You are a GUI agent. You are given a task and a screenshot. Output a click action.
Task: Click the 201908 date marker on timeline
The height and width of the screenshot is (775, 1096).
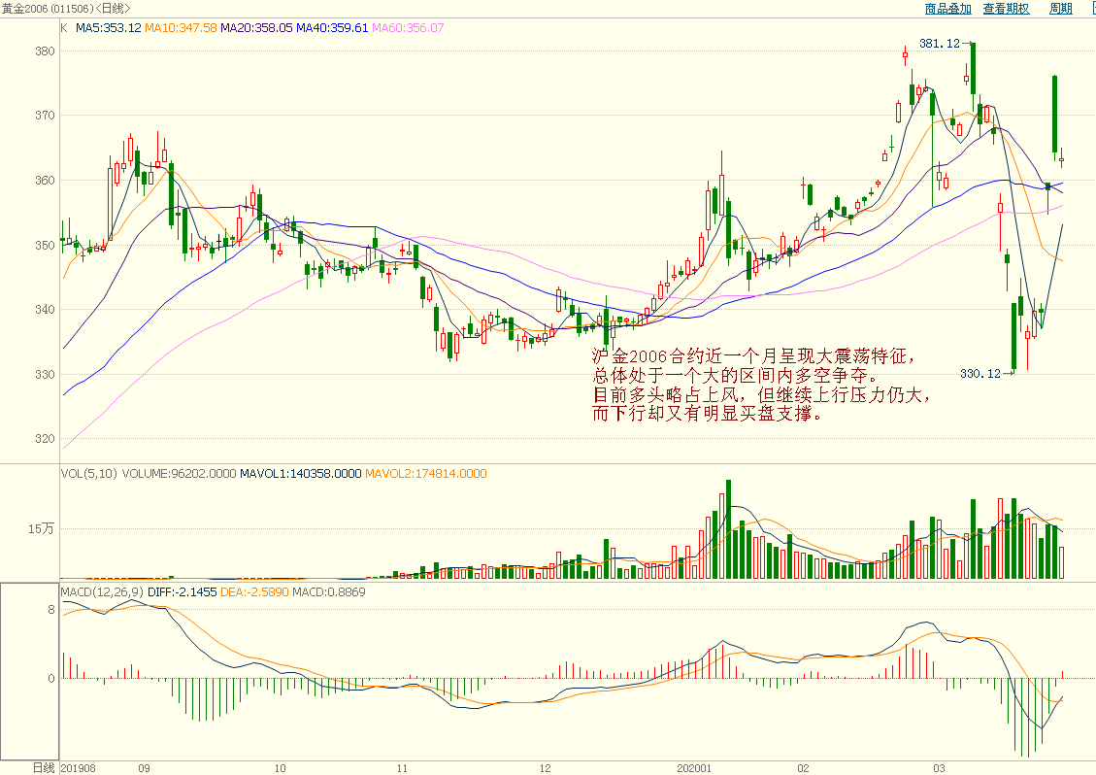tap(80, 767)
